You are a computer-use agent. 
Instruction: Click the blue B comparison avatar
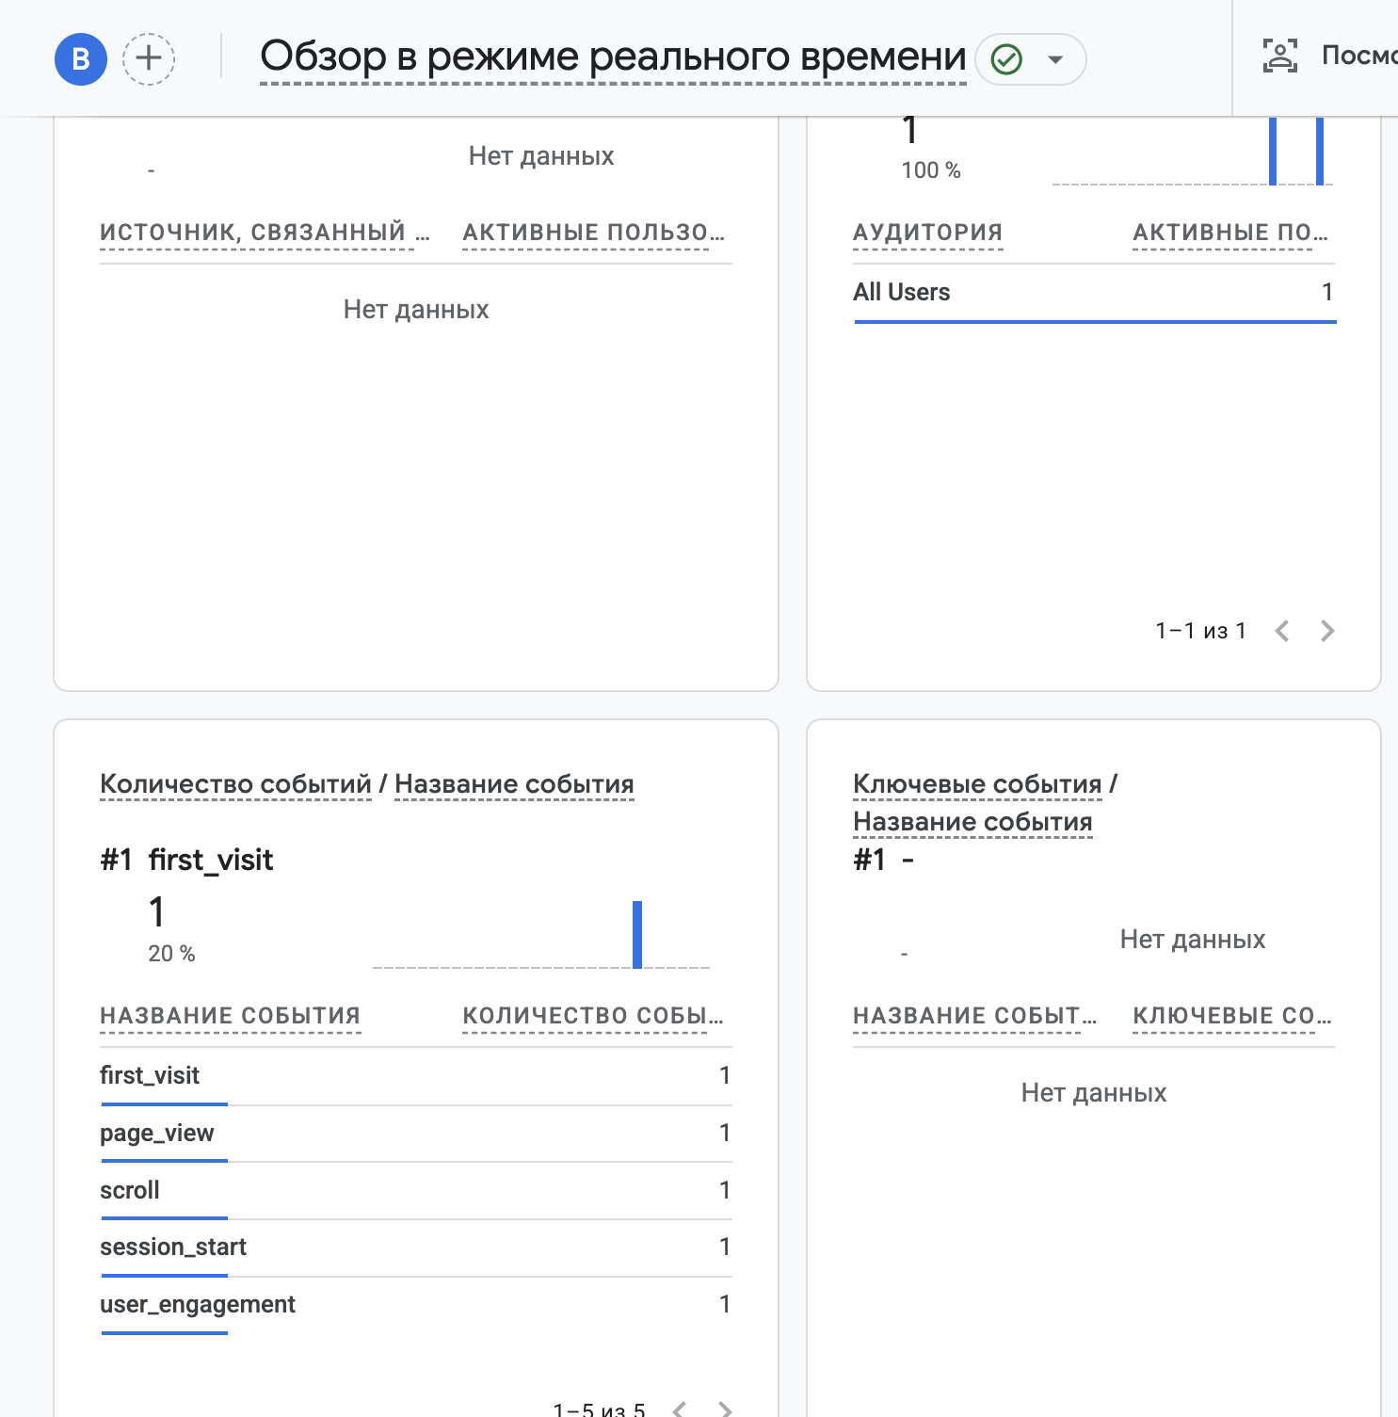click(x=81, y=59)
